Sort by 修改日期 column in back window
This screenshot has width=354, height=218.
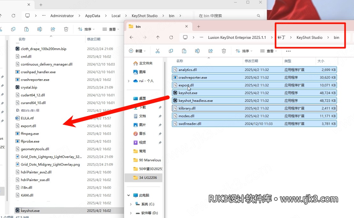point(94,39)
